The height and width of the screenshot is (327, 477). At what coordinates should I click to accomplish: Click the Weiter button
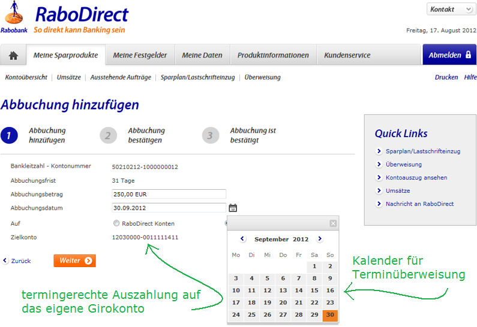coord(75,261)
